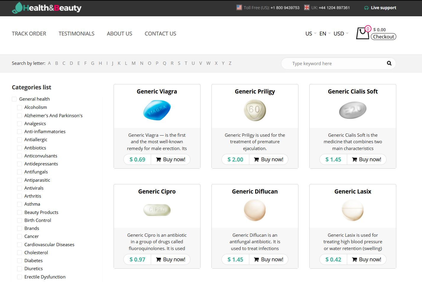This screenshot has width=422, height=282.
Task: Filter products by letter Z
Action: [x=230, y=63]
